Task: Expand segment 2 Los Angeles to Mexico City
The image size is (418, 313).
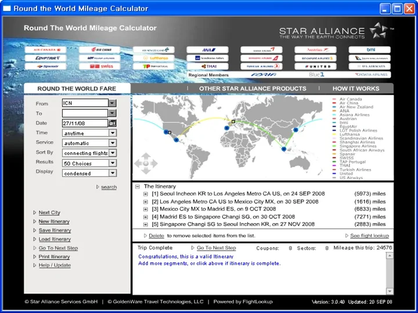Action: pos(146,202)
